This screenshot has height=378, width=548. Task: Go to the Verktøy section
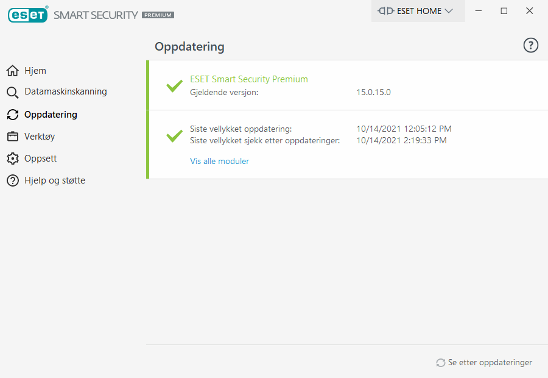(x=40, y=137)
